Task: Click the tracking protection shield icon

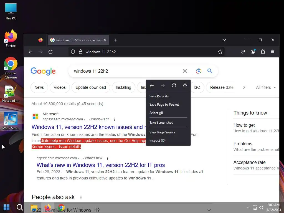Action: click(x=73, y=52)
